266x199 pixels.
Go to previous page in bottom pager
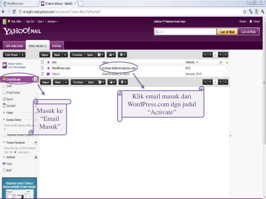coord(210,82)
